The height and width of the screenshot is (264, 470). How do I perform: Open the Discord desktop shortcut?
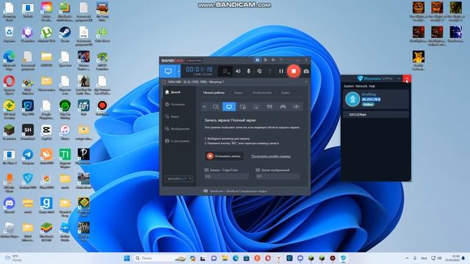(x=10, y=205)
